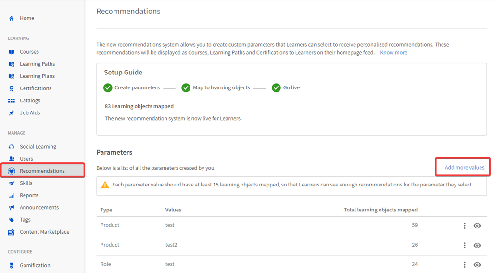The image size is (494, 273).
Task: Toggle visibility eye for Product test2
Action: click(x=477, y=245)
